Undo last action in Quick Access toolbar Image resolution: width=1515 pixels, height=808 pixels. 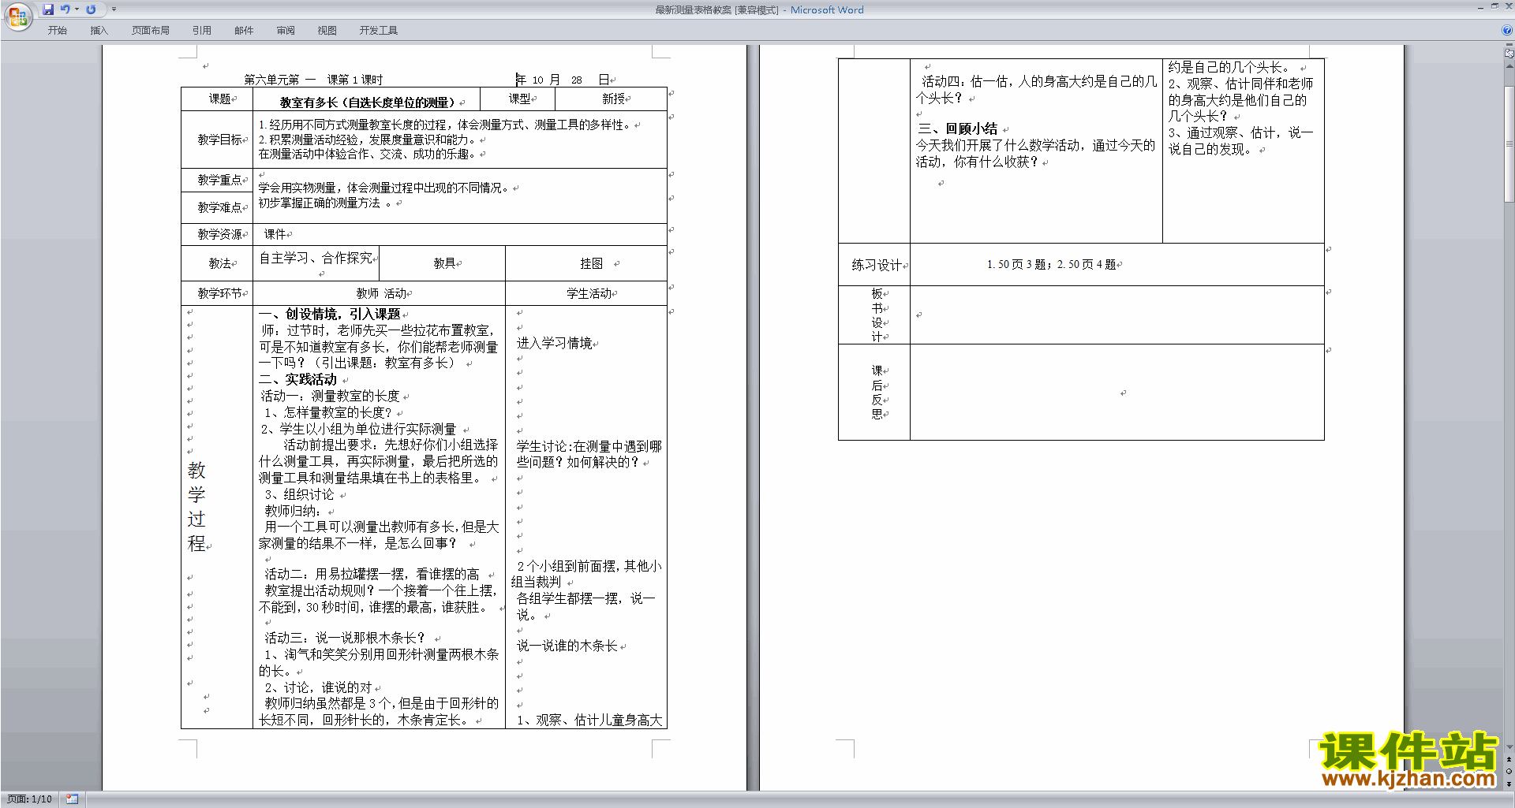point(65,9)
